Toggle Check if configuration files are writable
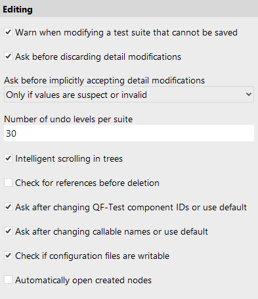The width and height of the screenshot is (258, 299). [x=8, y=256]
